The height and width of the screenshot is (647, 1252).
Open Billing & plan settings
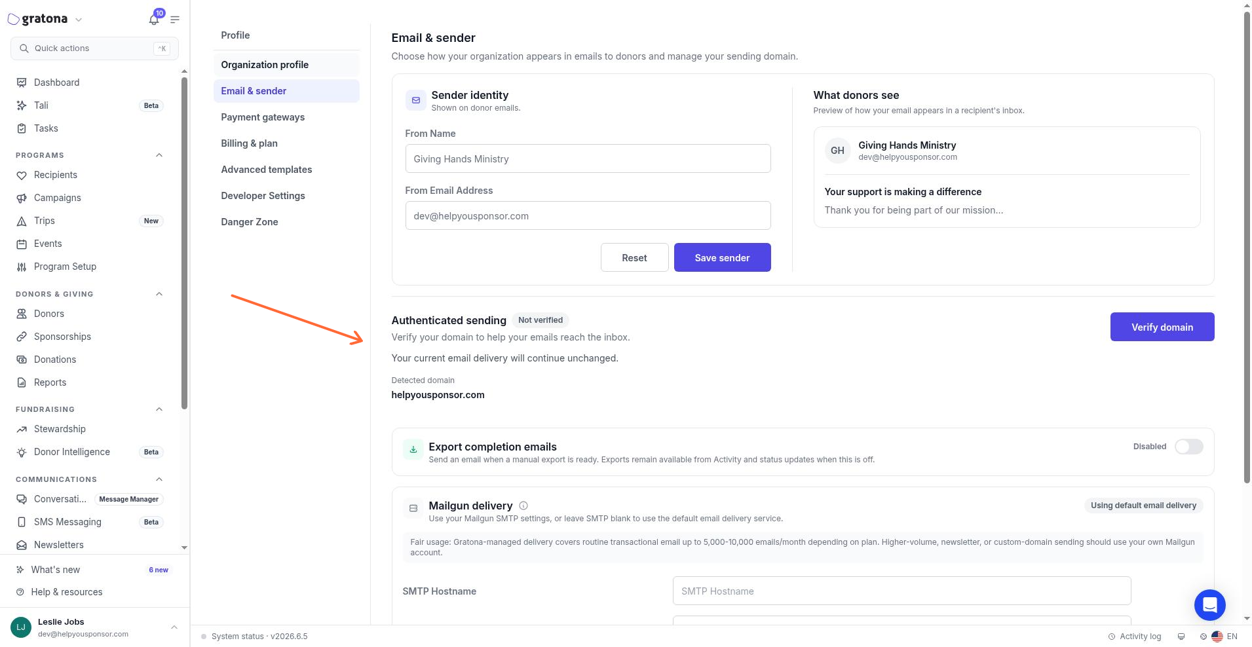click(x=286, y=143)
